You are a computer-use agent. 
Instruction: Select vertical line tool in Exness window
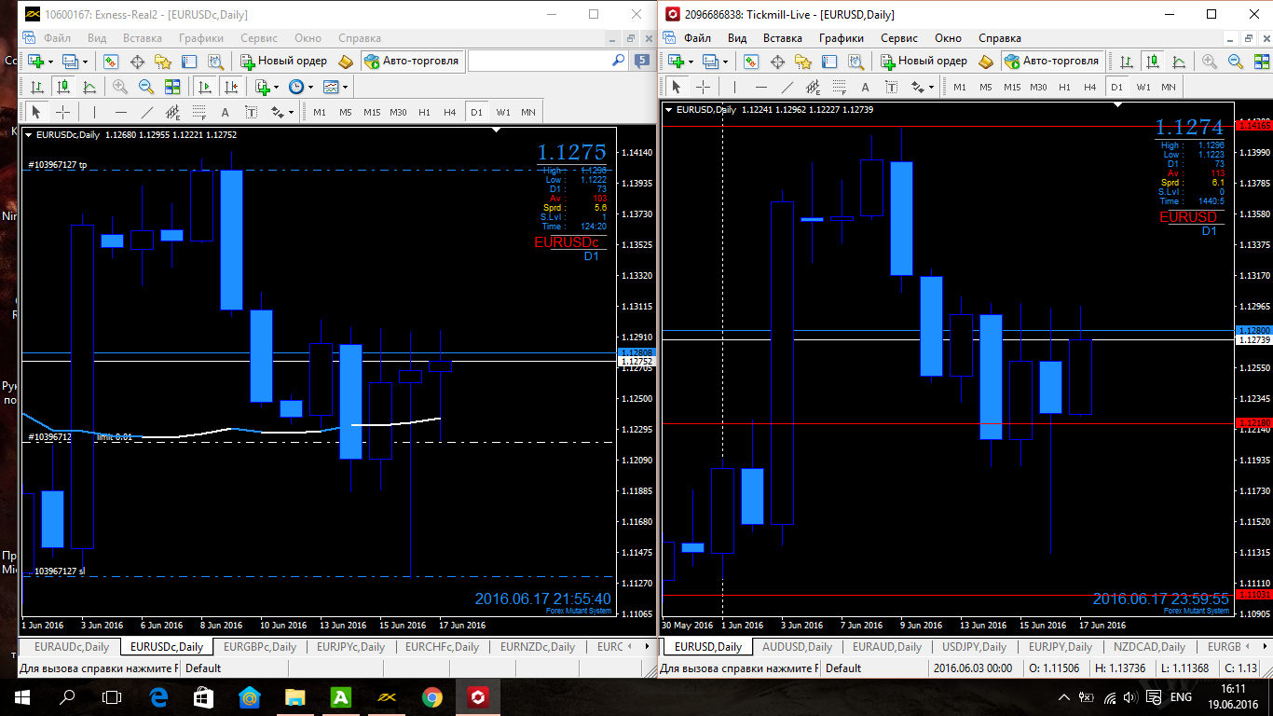coord(94,112)
